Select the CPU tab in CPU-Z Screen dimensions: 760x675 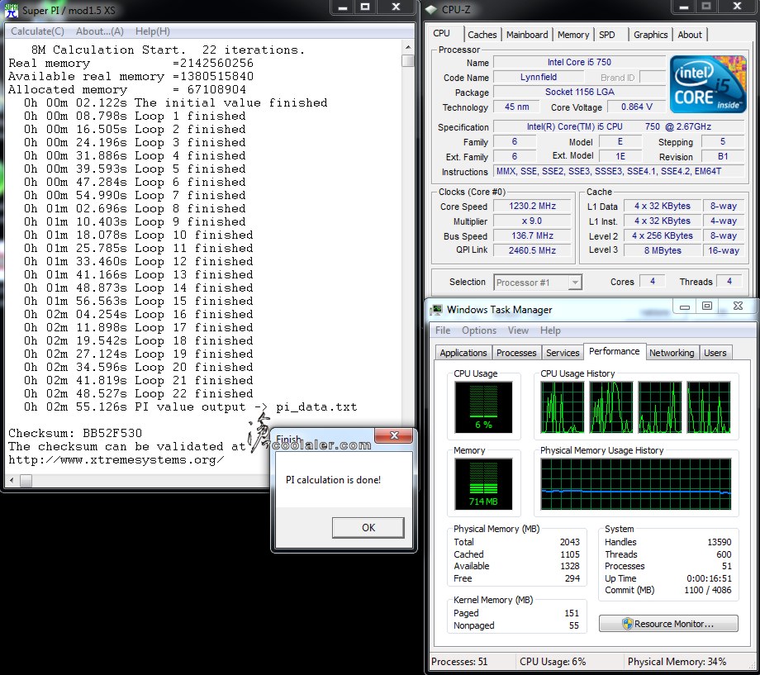click(x=442, y=33)
